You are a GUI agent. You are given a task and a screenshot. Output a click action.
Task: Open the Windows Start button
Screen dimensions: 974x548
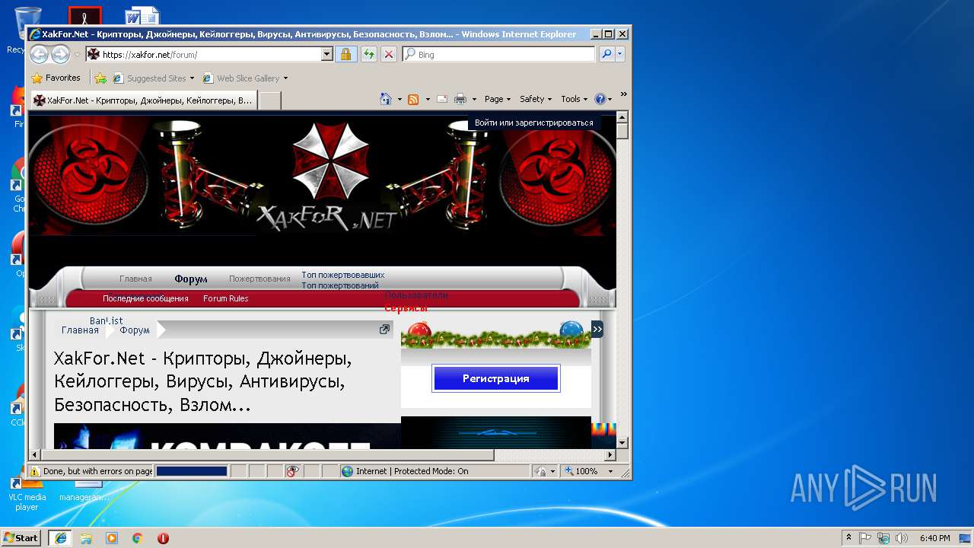[21, 537]
